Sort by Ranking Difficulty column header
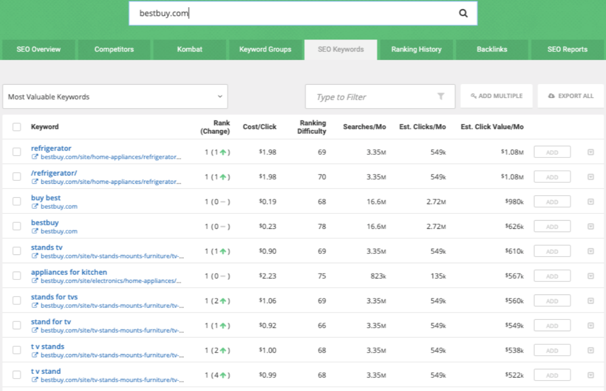This screenshot has width=606, height=391. coord(312,127)
